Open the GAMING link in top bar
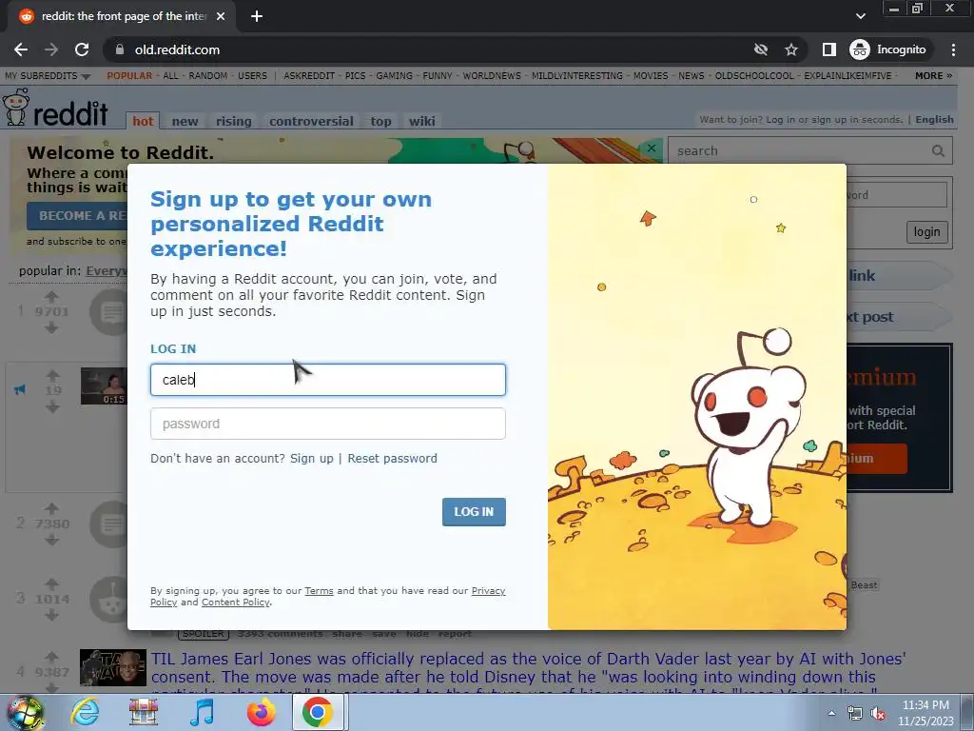 tap(394, 76)
